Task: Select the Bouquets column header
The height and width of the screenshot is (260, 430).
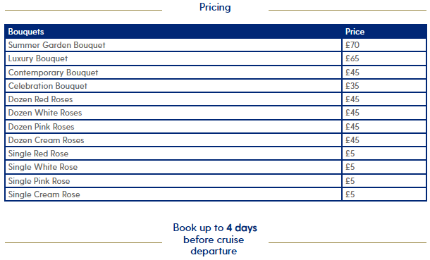Action: (x=26, y=32)
